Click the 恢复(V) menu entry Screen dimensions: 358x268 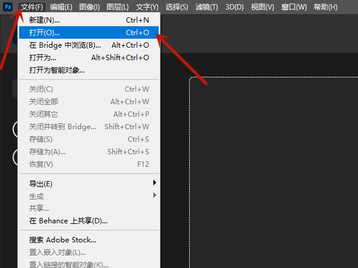tap(89, 164)
